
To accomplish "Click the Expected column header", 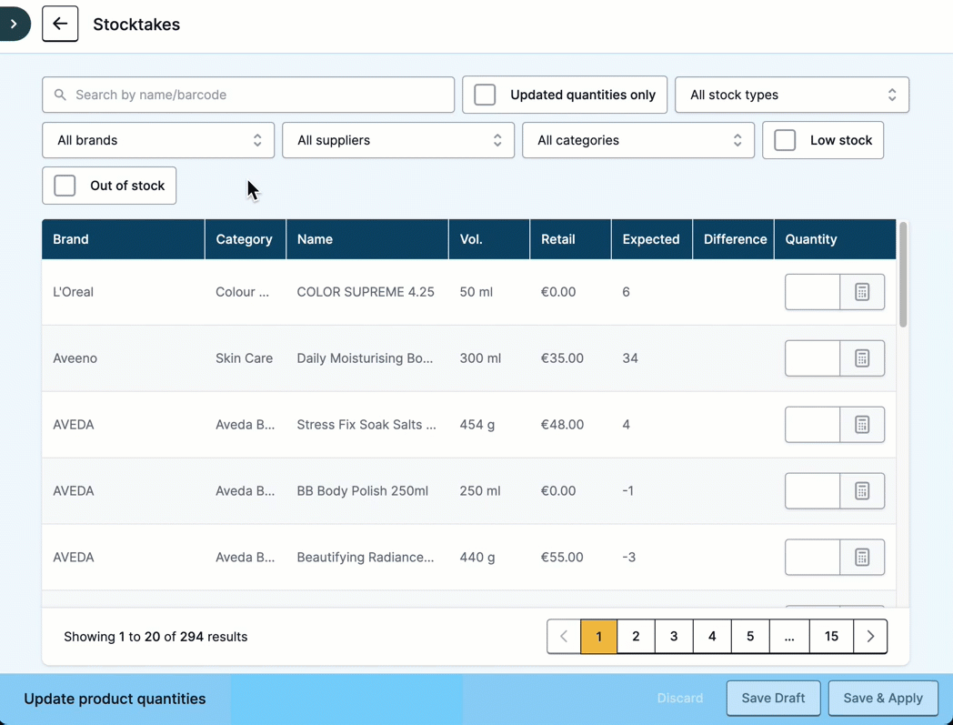I will click(651, 239).
